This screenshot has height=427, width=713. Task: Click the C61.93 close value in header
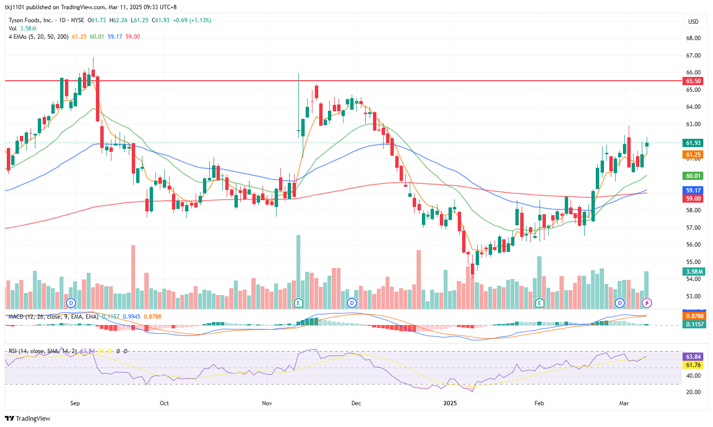(x=161, y=20)
